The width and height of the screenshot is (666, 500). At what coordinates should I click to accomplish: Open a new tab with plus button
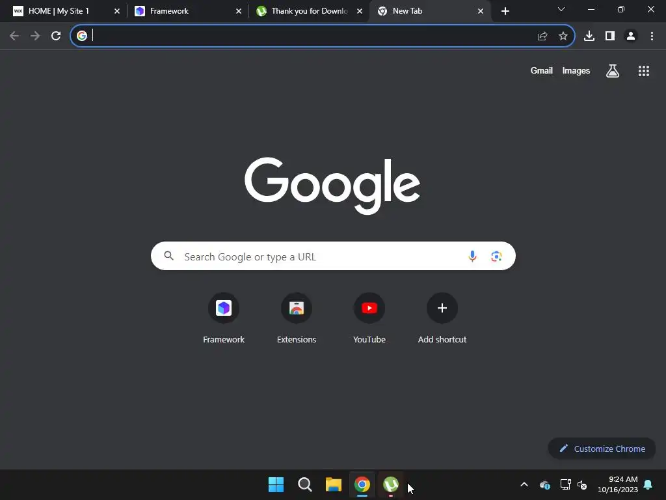click(505, 11)
